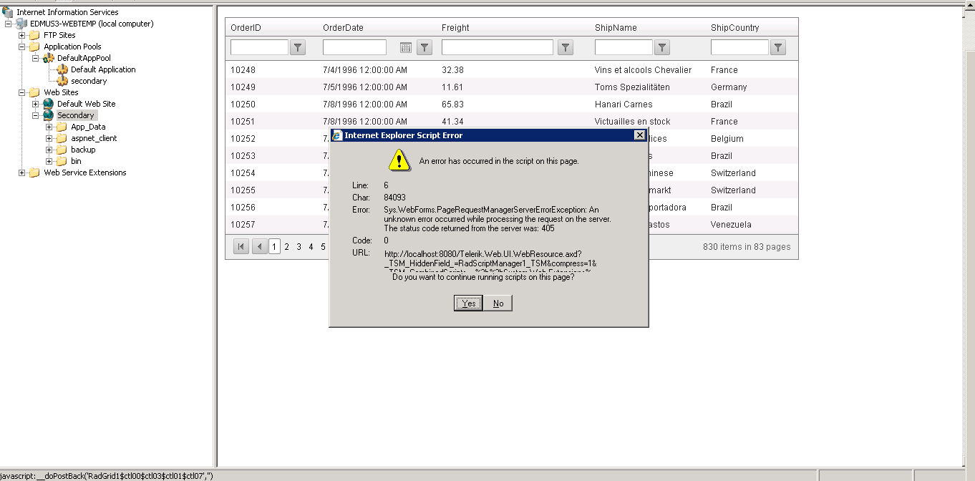Focus the ShipName filter text box

click(x=624, y=47)
